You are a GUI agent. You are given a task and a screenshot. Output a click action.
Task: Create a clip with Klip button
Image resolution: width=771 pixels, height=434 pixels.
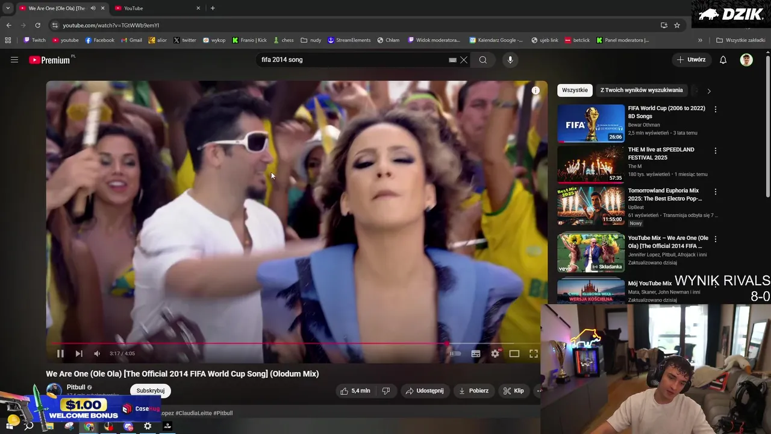click(514, 391)
